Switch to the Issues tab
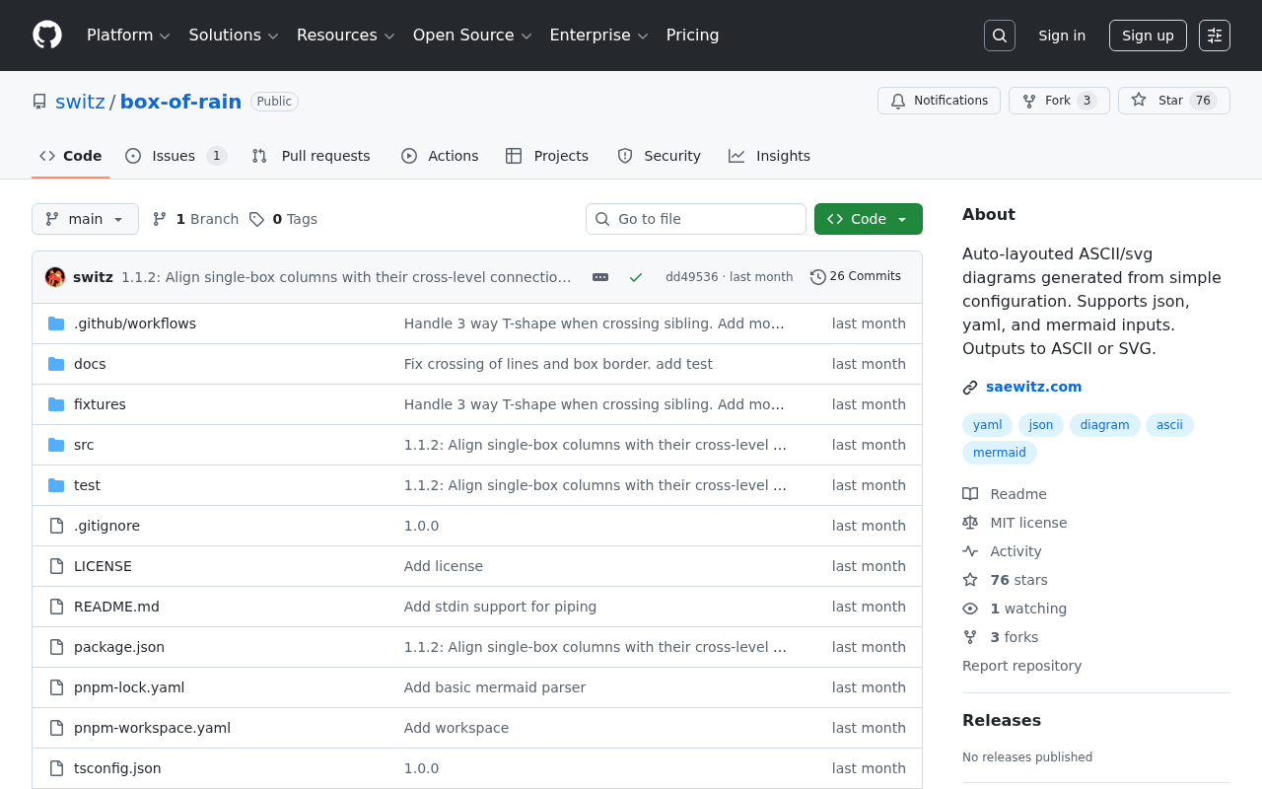The image size is (1262, 789). click(x=174, y=156)
